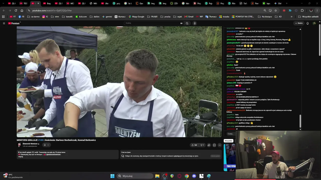Open Discord from the taskbar

[x=194, y=176]
